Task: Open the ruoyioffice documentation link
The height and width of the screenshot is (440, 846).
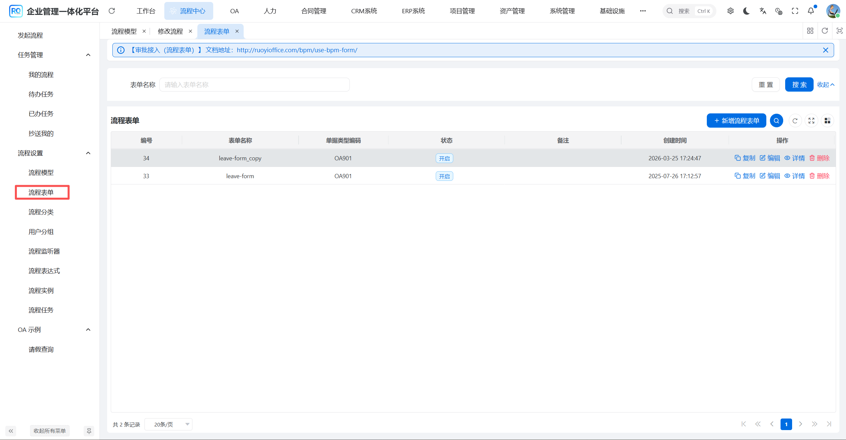Action: (x=297, y=50)
